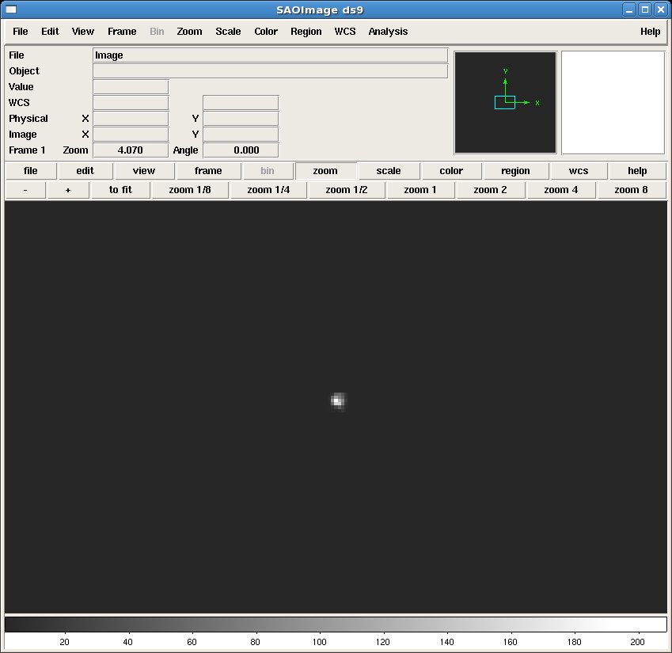Open the Frame menu
Image resolution: width=672 pixels, height=653 pixels.
pyautogui.click(x=122, y=32)
